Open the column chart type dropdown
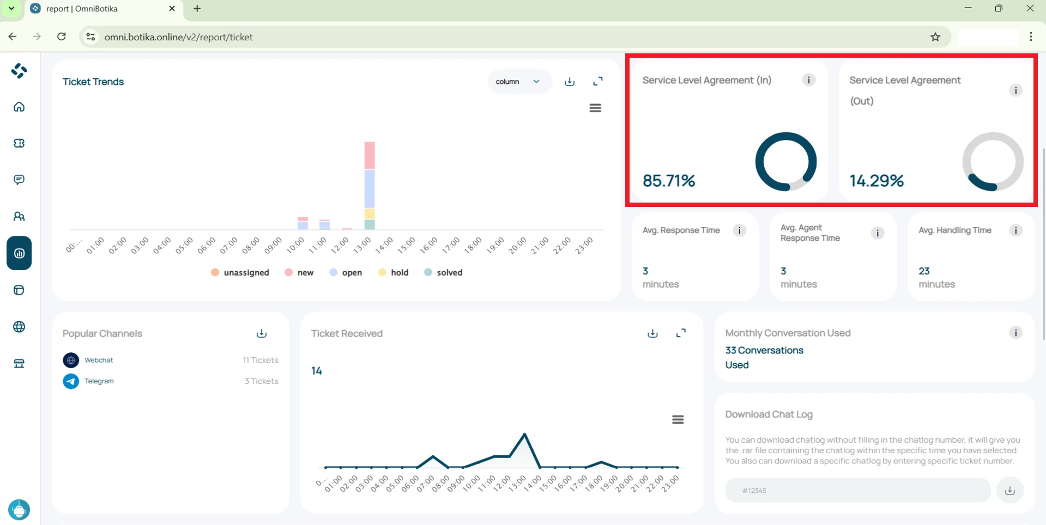Screen dimensions: 1046x525 click(x=519, y=82)
